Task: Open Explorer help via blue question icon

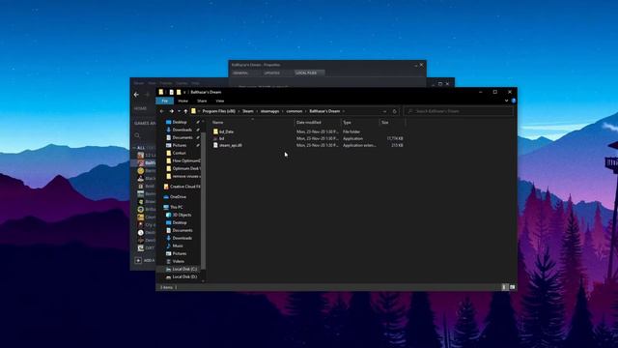Action: 514,101
